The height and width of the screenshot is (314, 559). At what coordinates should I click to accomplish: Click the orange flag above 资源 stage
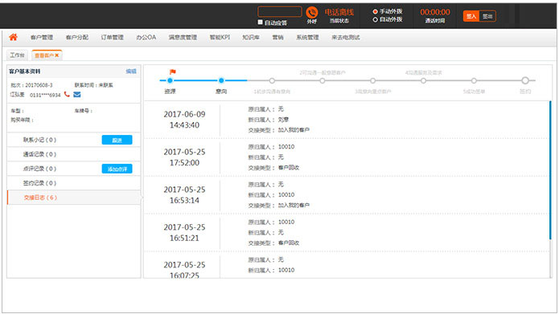coord(173,72)
